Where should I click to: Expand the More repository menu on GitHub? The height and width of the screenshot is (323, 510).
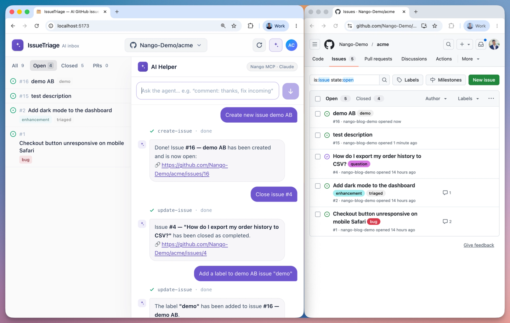coord(470,59)
